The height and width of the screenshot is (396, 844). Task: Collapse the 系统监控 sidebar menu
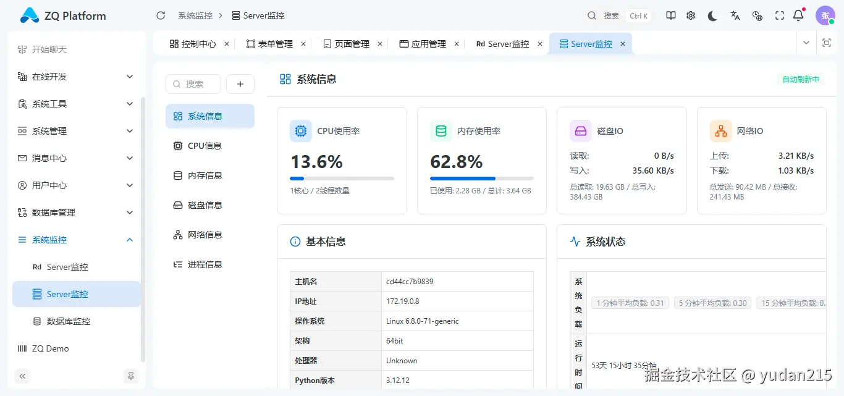pos(77,240)
